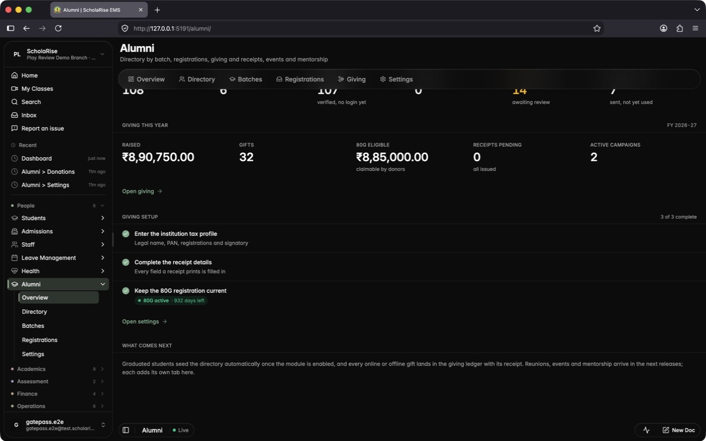
Task: Go back with the browser back arrow
Action: [26, 28]
